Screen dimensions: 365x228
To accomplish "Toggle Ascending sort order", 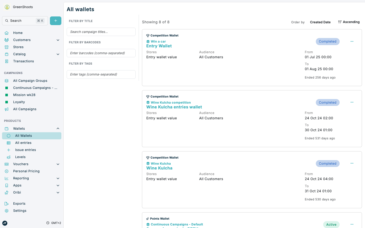I will 349,22.
